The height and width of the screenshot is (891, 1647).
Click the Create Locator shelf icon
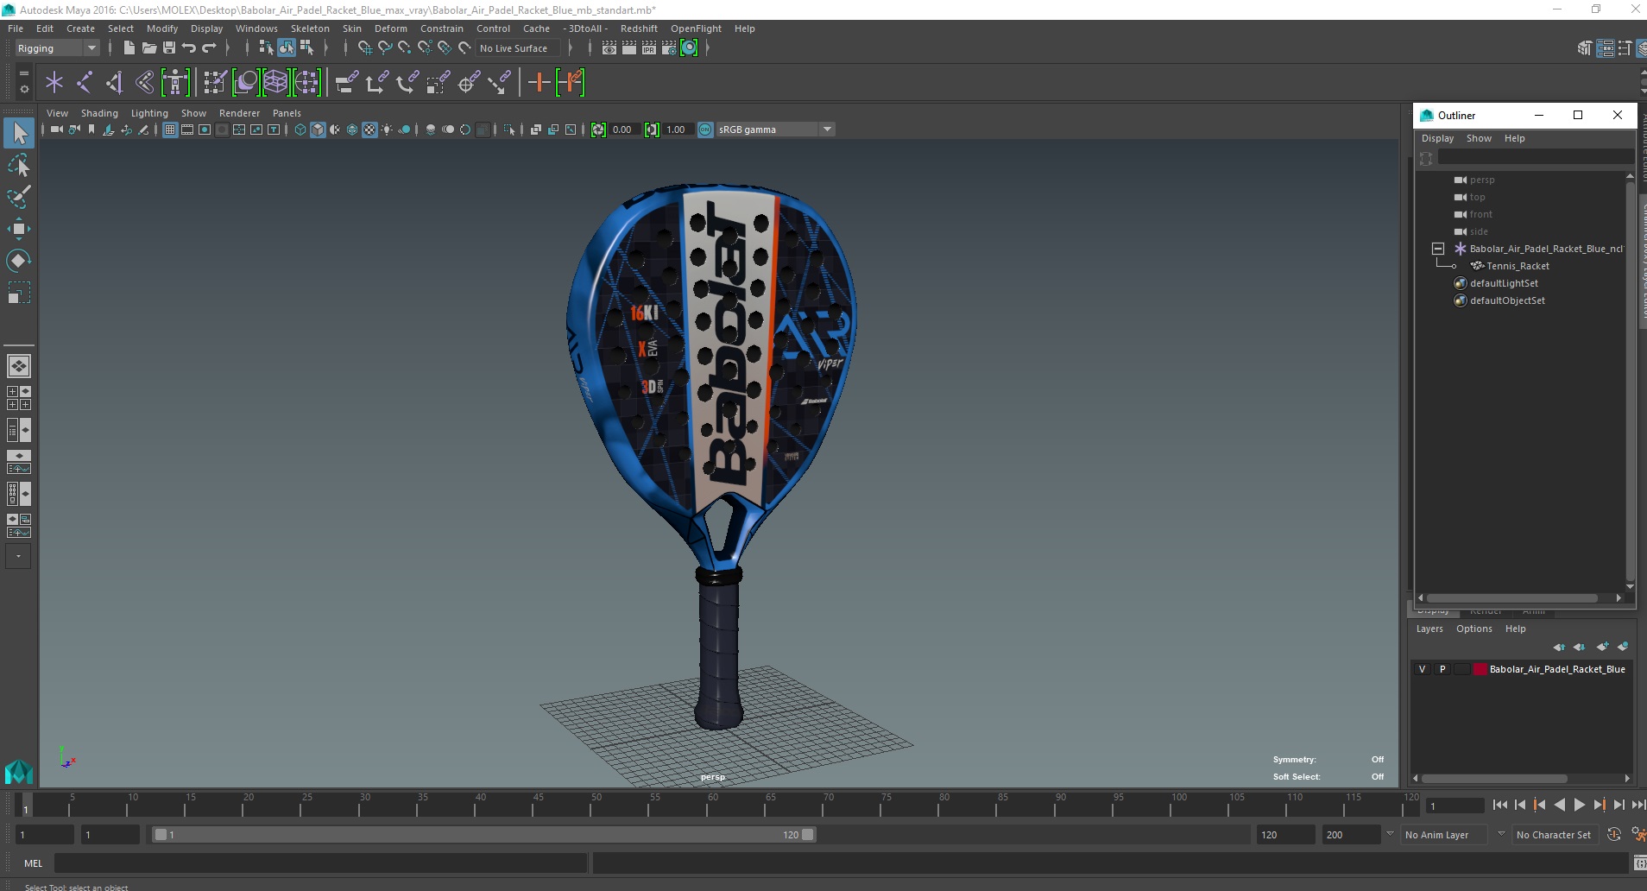(54, 83)
